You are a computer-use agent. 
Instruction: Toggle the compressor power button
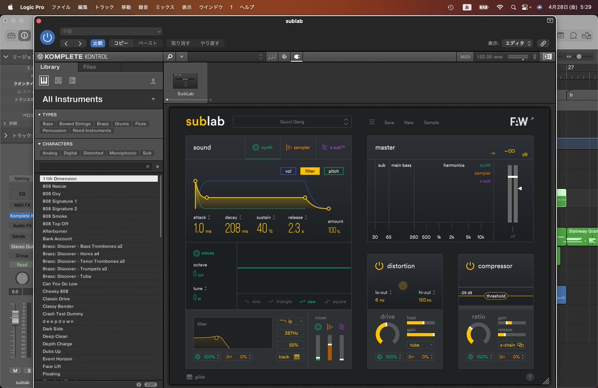pos(470,266)
